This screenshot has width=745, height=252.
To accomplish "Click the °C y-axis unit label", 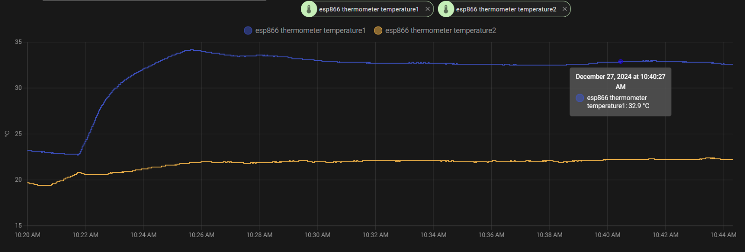I will [x=7, y=134].
